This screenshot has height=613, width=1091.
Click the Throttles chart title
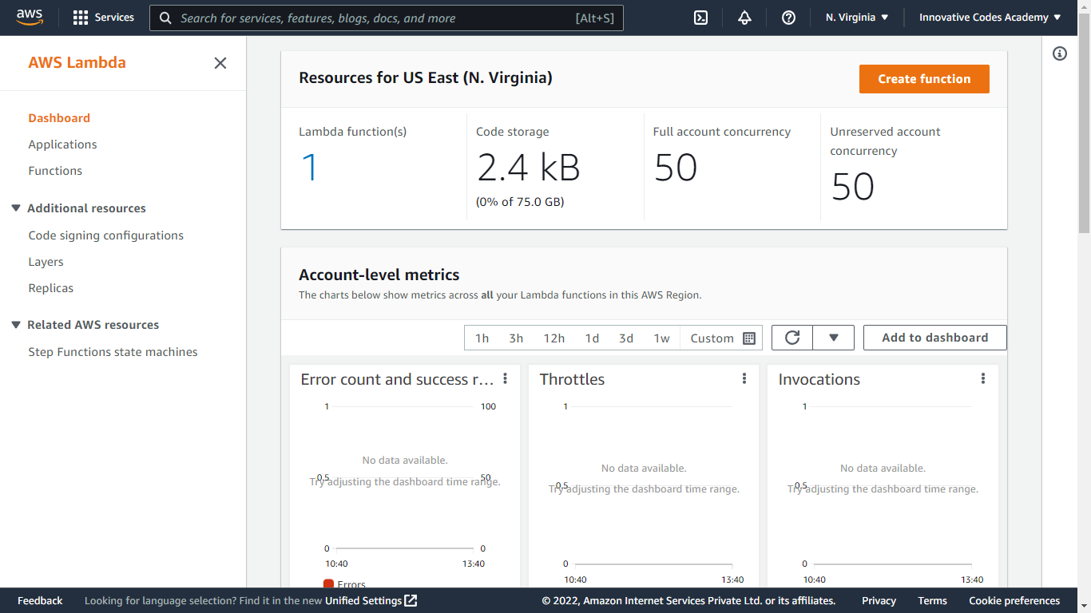tap(572, 379)
